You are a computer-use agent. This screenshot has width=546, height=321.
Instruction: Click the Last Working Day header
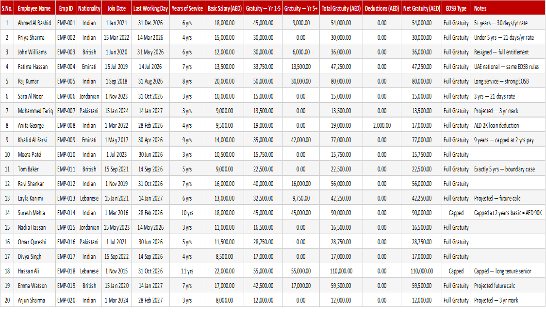[150, 8]
